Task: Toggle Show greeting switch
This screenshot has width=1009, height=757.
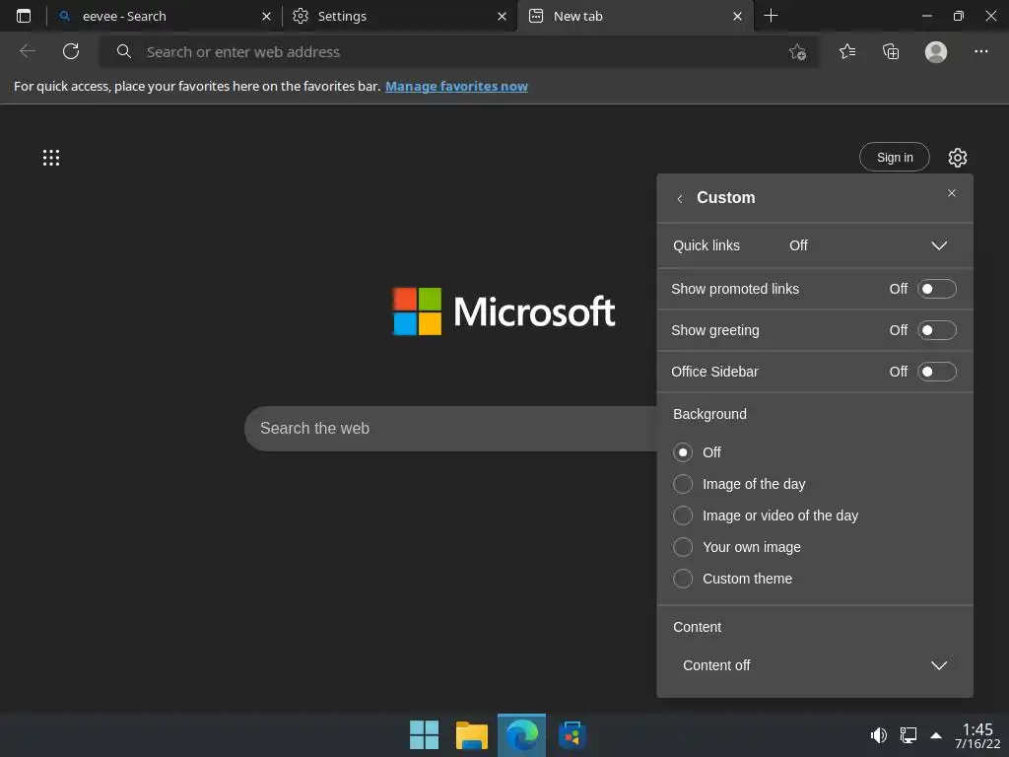Action: click(936, 330)
